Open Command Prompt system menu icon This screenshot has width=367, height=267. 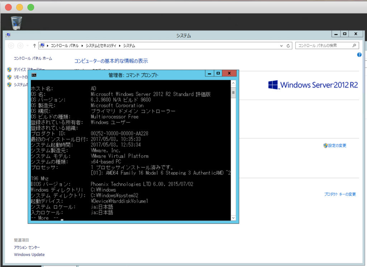(x=34, y=75)
